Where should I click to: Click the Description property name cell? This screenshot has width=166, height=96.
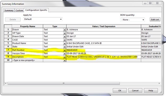27,57
